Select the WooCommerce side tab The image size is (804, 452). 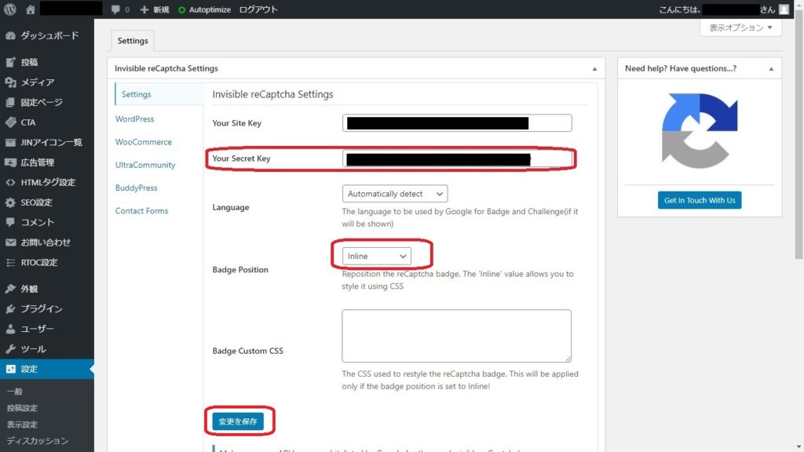(144, 142)
